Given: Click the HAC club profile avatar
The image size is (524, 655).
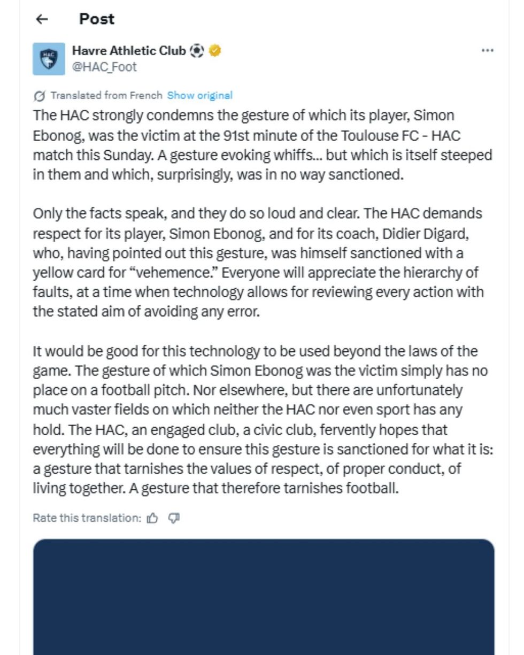Looking at the screenshot, I should coord(49,59).
